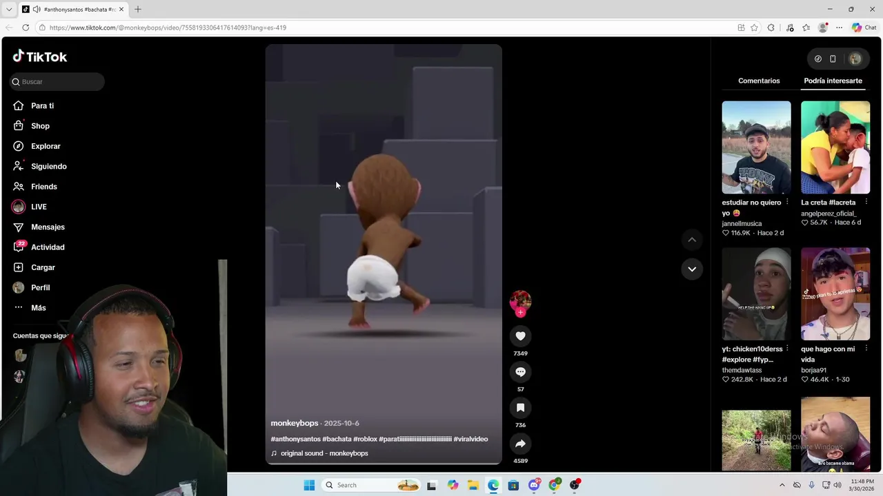Switch to Podría interesarte tab
The width and height of the screenshot is (883, 496).
pyautogui.click(x=833, y=81)
